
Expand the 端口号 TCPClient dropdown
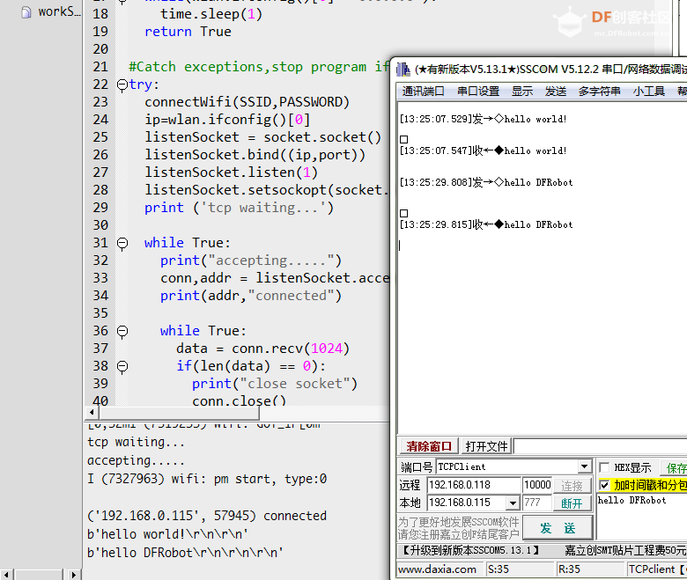pyautogui.click(x=585, y=466)
